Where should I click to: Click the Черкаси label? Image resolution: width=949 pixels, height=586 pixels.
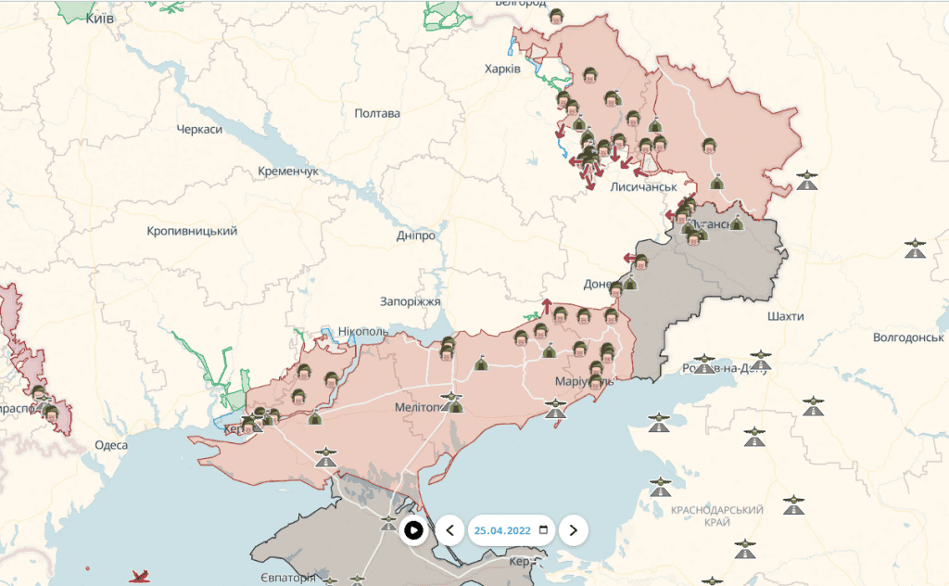[x=199, y=129]
